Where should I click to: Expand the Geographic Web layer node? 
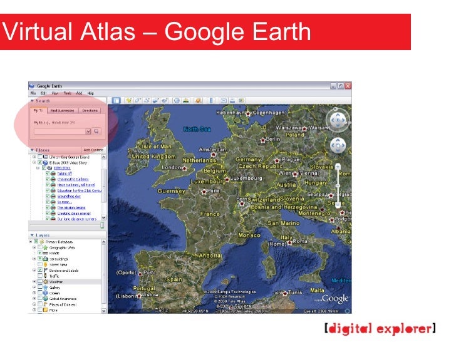coord(34,247)
